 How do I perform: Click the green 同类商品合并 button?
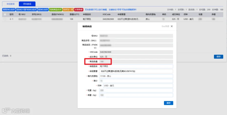pyautogui.click(x=55, y=10)
